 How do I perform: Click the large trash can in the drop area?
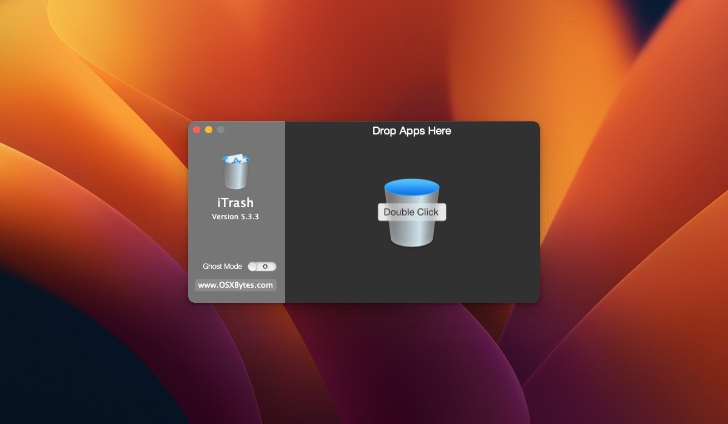click(x=412, y=233)
